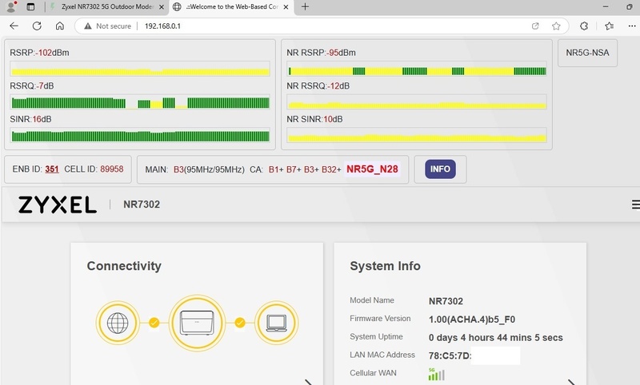Click the NR5G_N28 band label
The width and height of the screenshot is (640, 385).
click(x=372, y=169)
